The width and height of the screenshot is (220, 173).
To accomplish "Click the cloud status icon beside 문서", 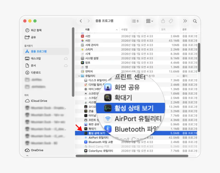I will (66, 66).
